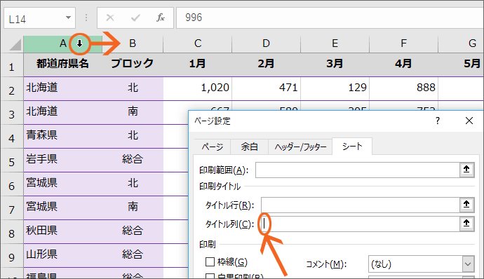Select column E header
Image resolution: width=484 pixels, height=279 pixels.
[335, 44]
